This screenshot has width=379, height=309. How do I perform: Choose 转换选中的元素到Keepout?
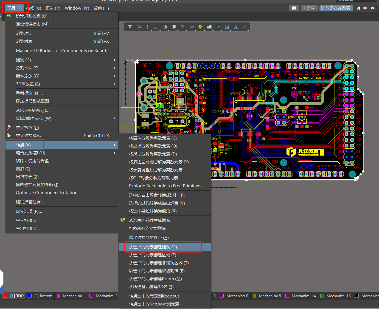click(x=165, y=296)
